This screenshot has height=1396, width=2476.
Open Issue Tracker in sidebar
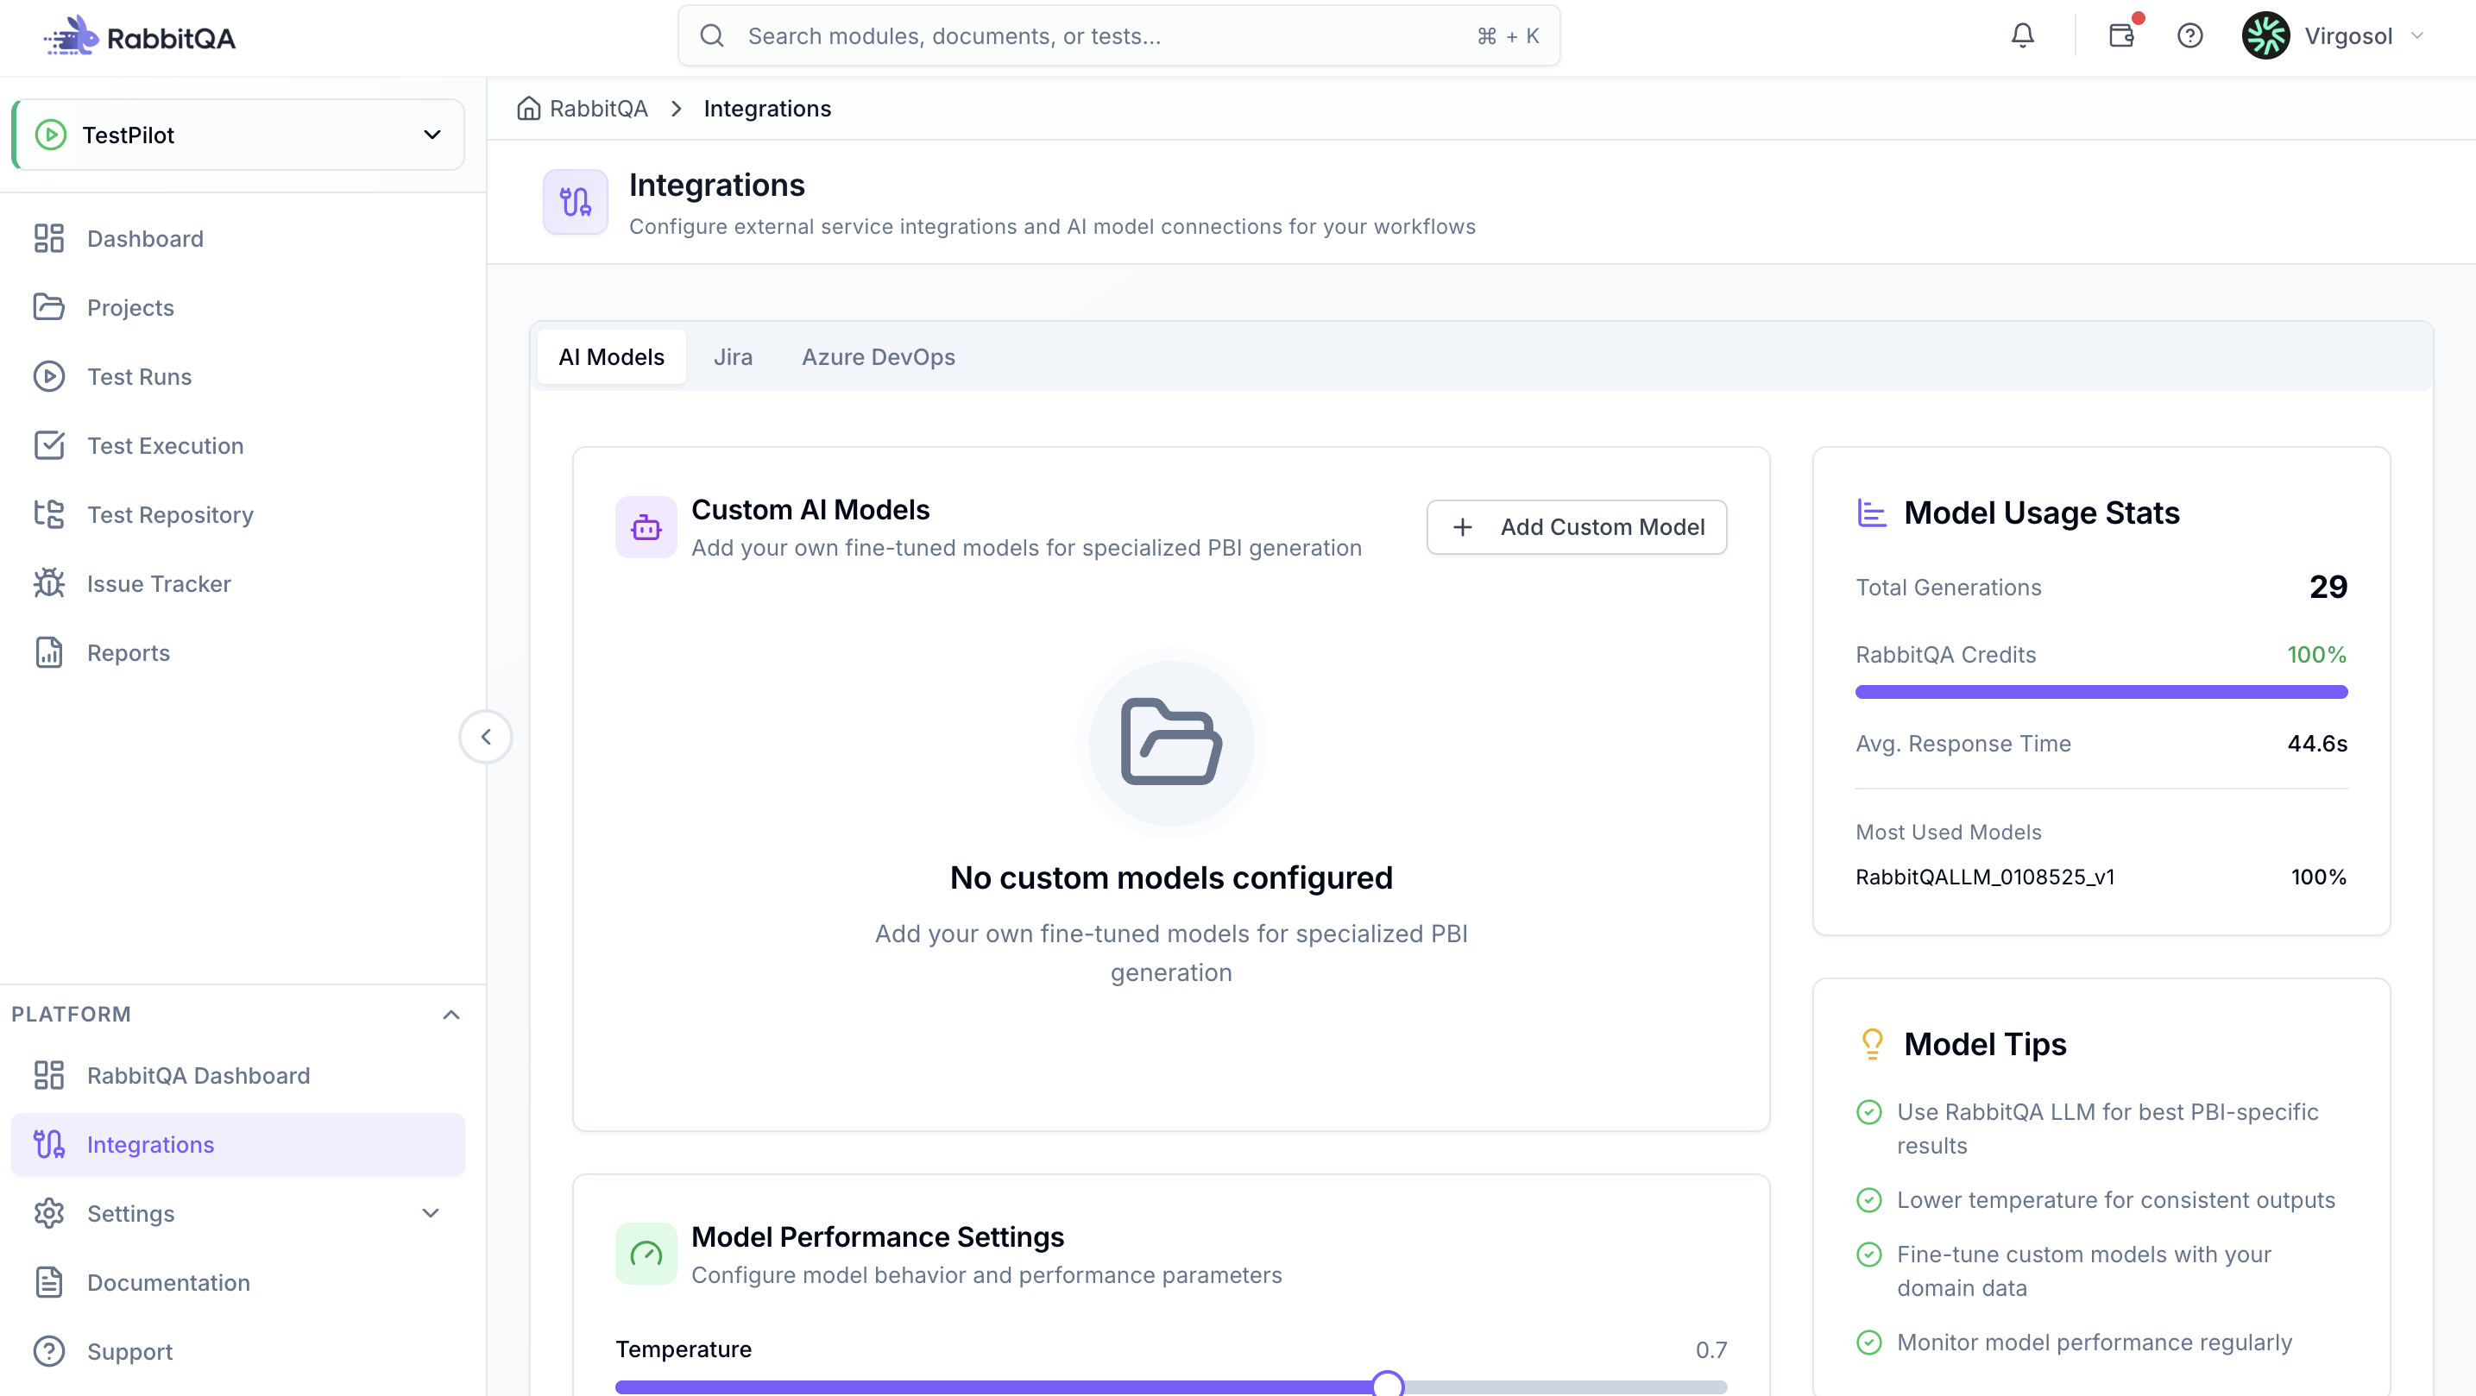[x=238, y=583]
